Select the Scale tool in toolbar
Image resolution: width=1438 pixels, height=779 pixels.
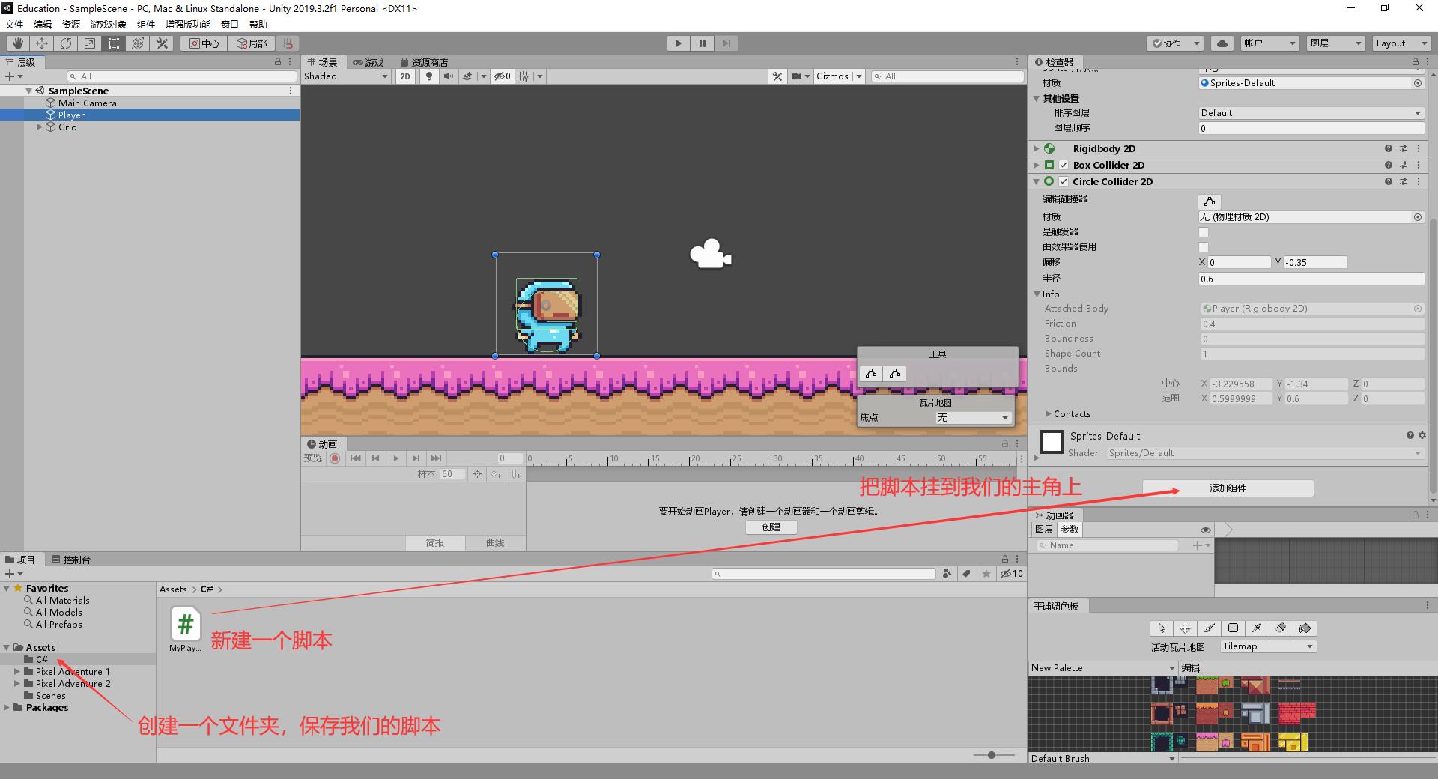coord(89,43)
